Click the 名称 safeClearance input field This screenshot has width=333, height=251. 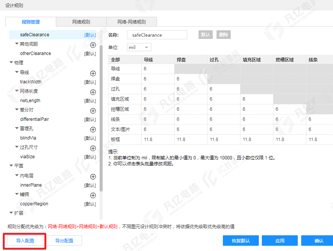[157, 35]
